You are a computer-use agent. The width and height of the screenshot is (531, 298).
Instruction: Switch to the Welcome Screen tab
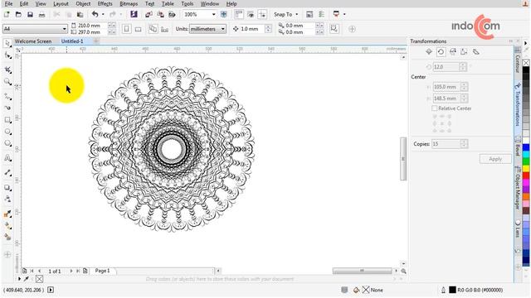click(x=33, y=41)
